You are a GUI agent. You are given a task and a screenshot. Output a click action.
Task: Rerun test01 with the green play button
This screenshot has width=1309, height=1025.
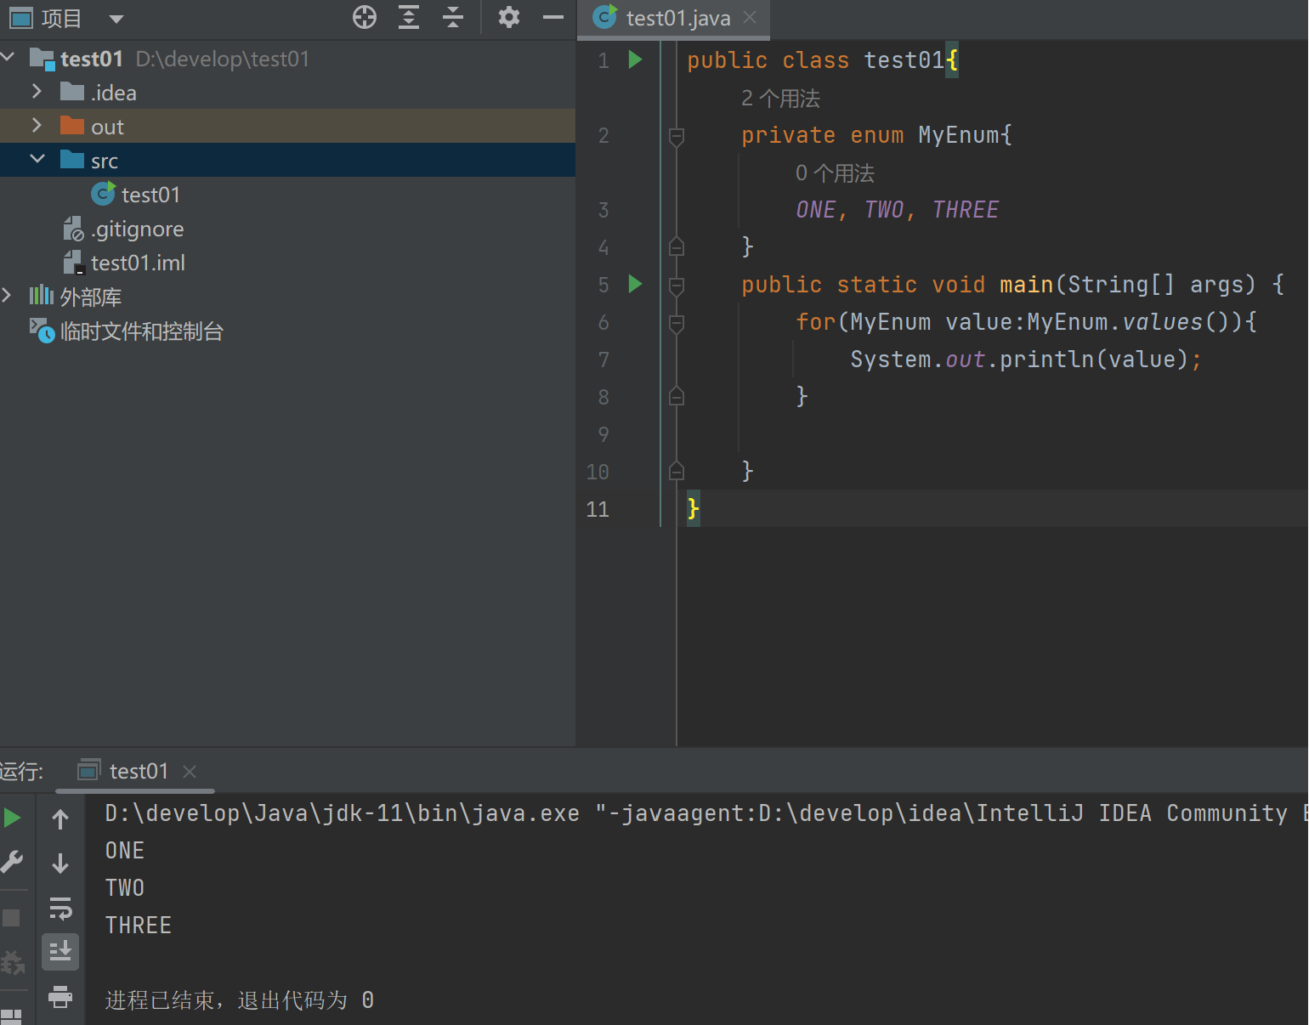pyautogui.click(x=12, y=818)
